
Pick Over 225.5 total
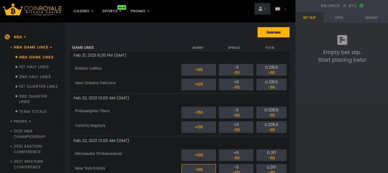[x=271, y=113]
